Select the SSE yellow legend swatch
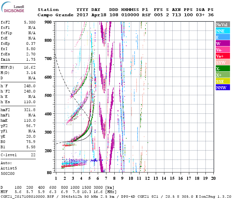 tap(223, 81)
